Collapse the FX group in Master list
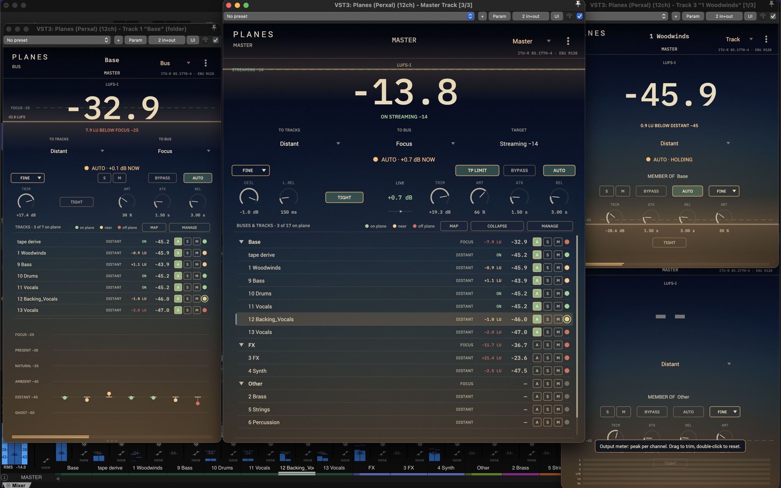781x488 pixels. pos(241,345)
